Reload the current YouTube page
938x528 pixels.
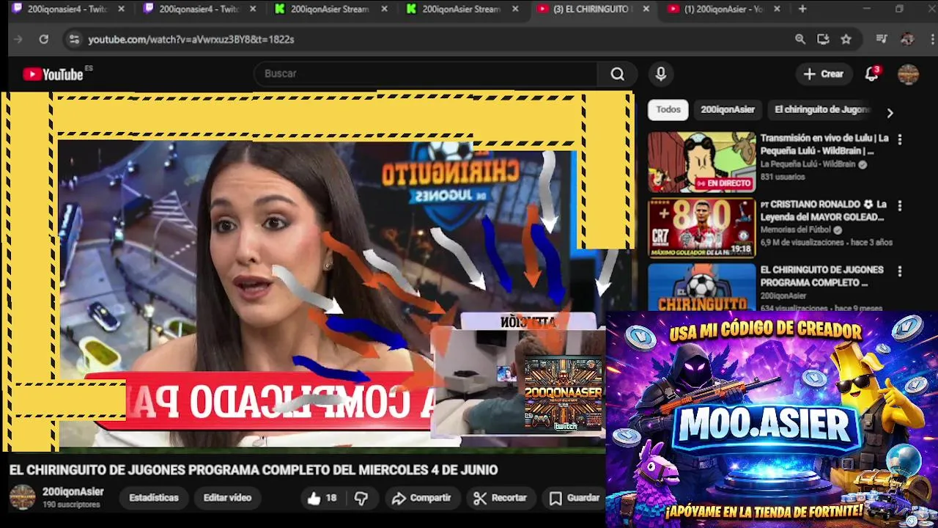pyautogui.click(x=44, y=39)
